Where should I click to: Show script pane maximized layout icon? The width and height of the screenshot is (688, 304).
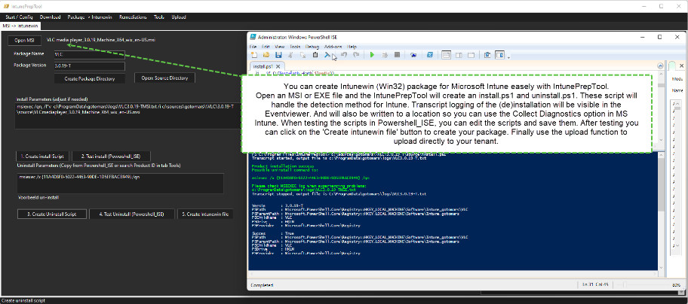[x=471, y=55]
